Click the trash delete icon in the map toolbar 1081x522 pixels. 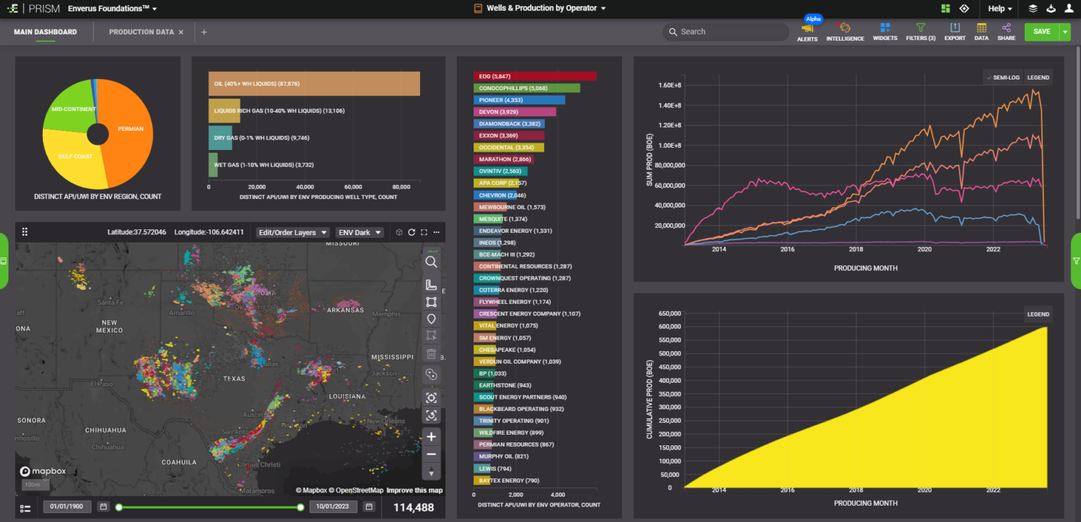pyautogui.click(x=431, y=354)
